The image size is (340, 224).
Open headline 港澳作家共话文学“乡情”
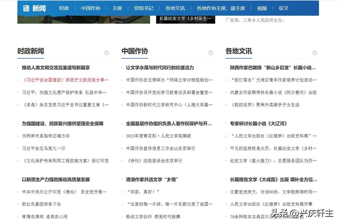coord(152,180)
